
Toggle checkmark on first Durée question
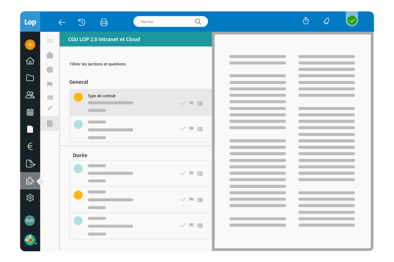click(x=183, y=173)
